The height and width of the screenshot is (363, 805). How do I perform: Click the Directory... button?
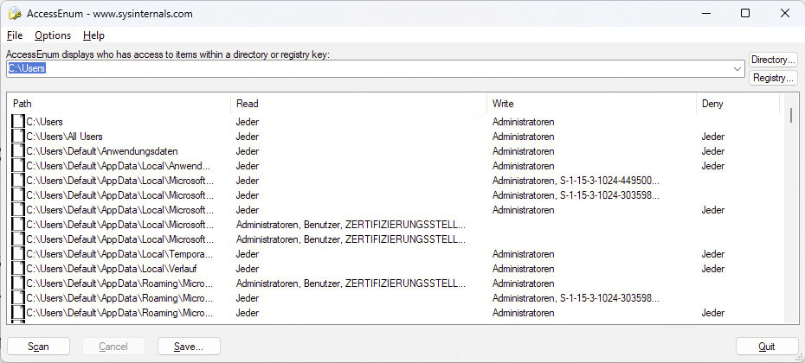pos(773,60)
